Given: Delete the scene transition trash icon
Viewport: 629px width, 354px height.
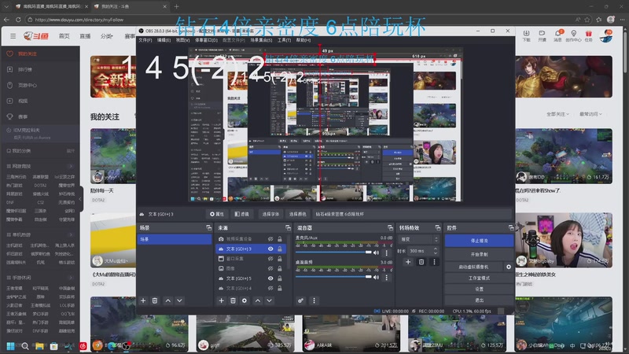Looking at the screenshot, I should point(421,262).
